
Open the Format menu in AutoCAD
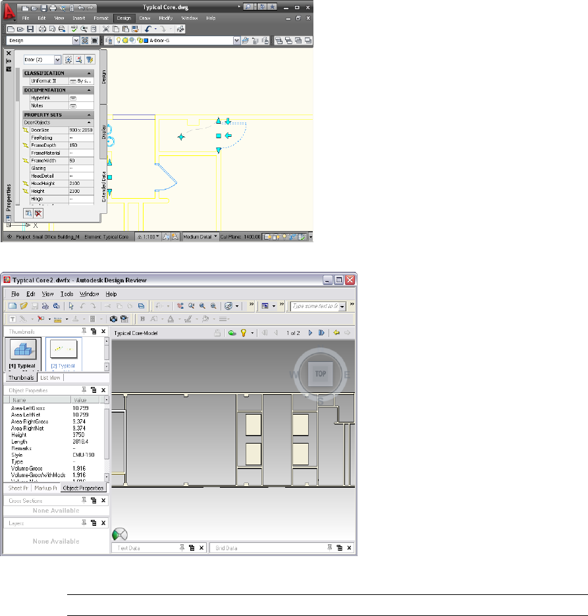[x=101, y=18]
